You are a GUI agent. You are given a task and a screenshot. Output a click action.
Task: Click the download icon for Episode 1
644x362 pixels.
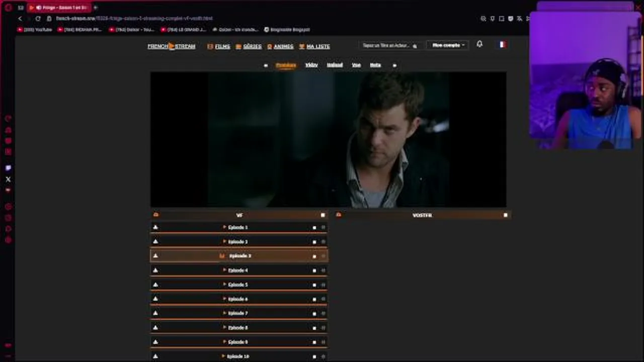tap(155, 227)
